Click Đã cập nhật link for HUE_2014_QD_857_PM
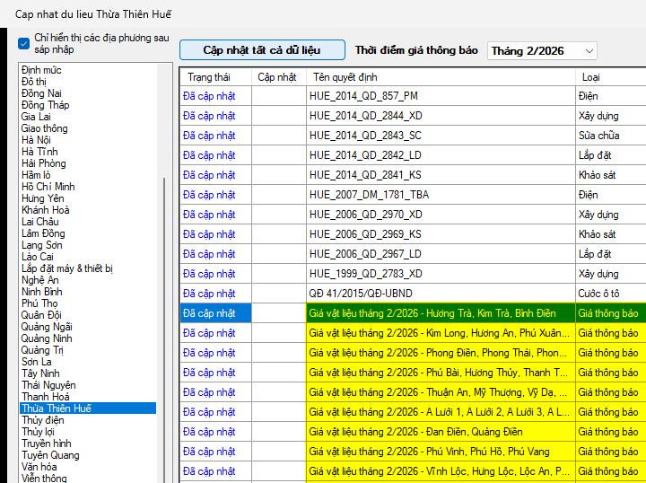Image resolution: width=646 pixels, height=483 pixels. [209, 96]
